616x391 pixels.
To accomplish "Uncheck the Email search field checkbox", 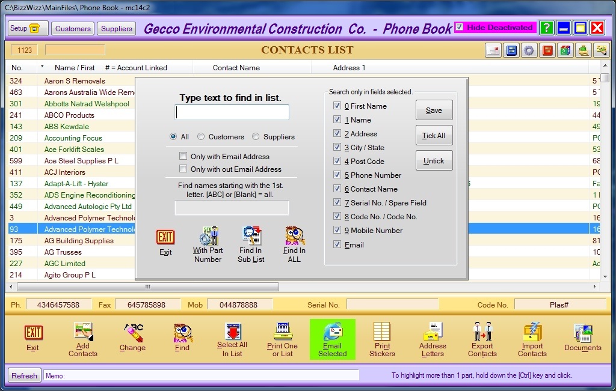I will (337, 244).
